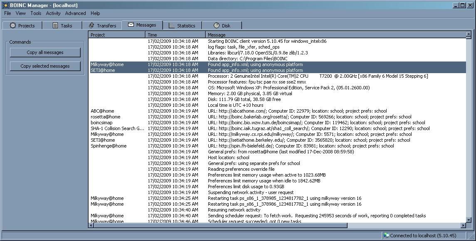Open the File menu

click(x=7, y=13)
